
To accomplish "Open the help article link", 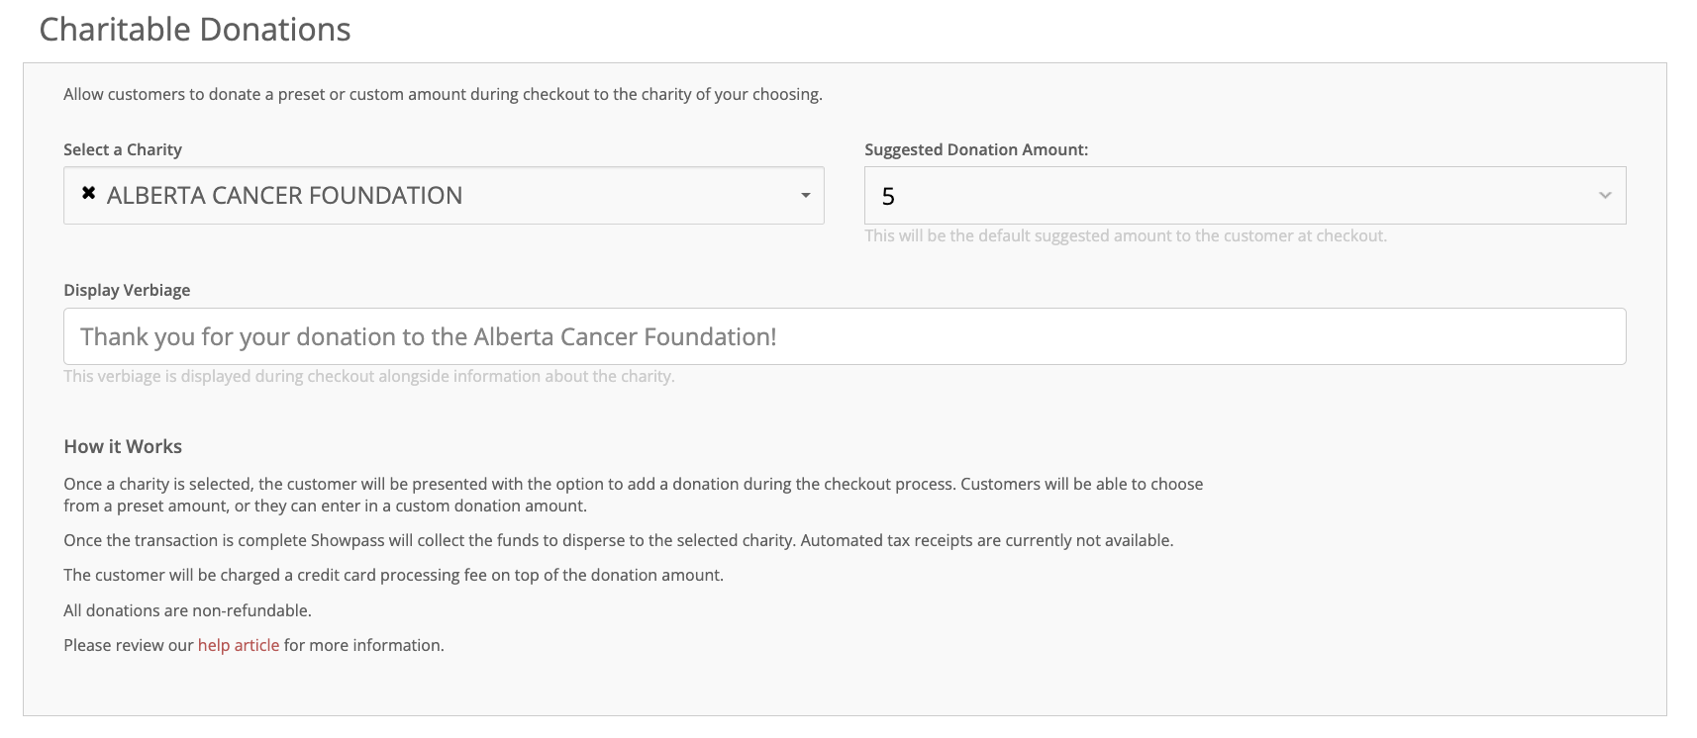I will click(239, 645).
